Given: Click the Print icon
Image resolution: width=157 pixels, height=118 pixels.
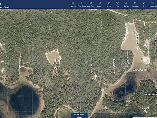Looking at the screenshot, I should (117, 4).
